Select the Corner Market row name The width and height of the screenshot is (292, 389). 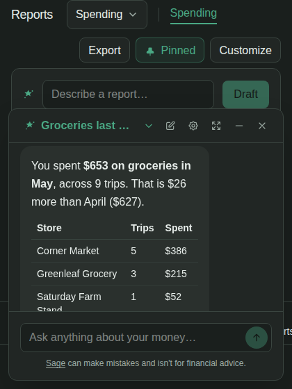[x=68, y=251]
